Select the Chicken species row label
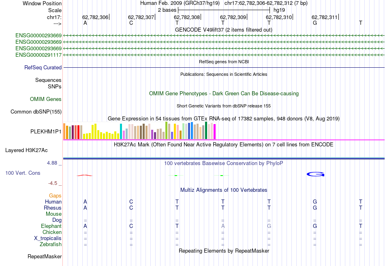This screenshot has height=266, width=385. (52, 232)
